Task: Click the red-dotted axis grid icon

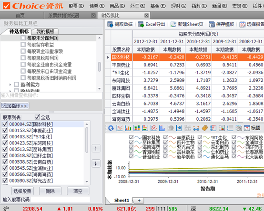Action: coord(213,128)
